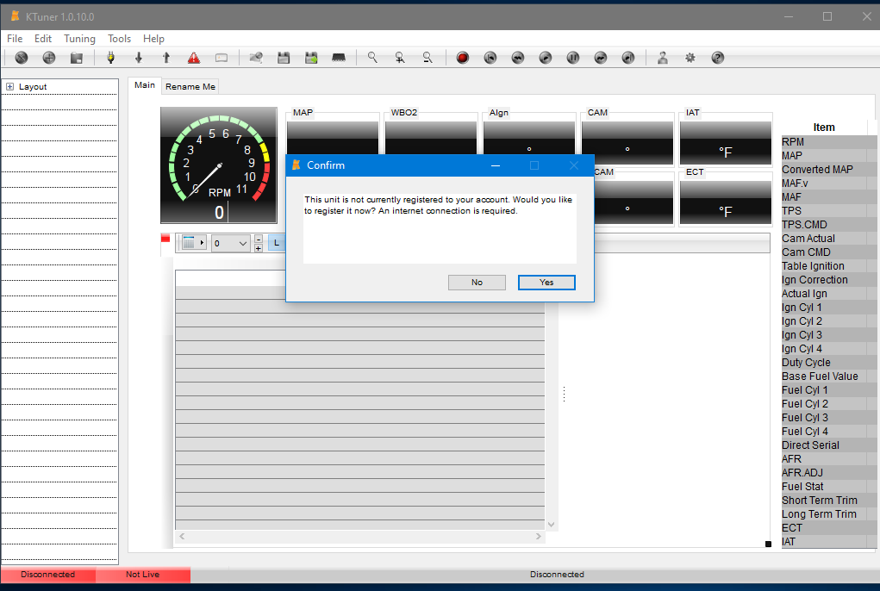Select Short Term Trim in Item list
The image size is (880, 591).
pos(819,501)
